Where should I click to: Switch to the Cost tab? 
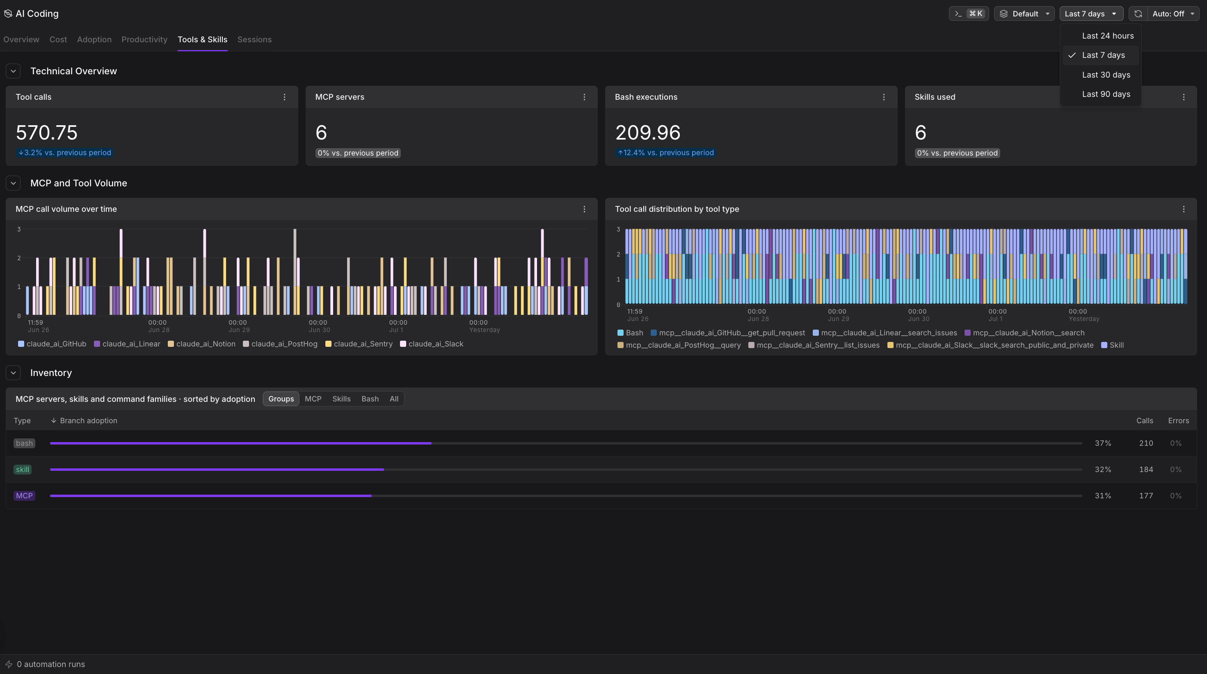click(x=58, y=39)
